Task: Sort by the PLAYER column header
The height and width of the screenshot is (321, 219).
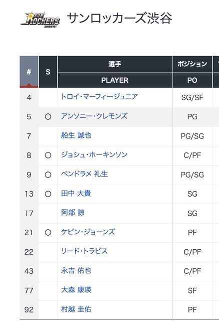Action: point(114,80)
